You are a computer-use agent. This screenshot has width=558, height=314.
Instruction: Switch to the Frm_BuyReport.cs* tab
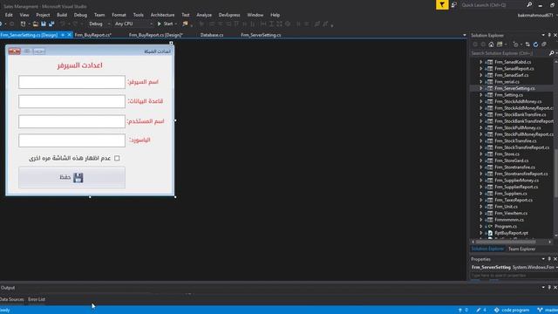coord(93,35)
